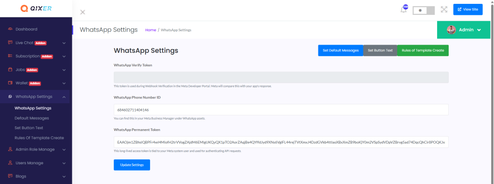Screen dimensions: 494x184
Task: Expand the Users Manage chevron
Action: pyautogui.click(x=64, y=163)
